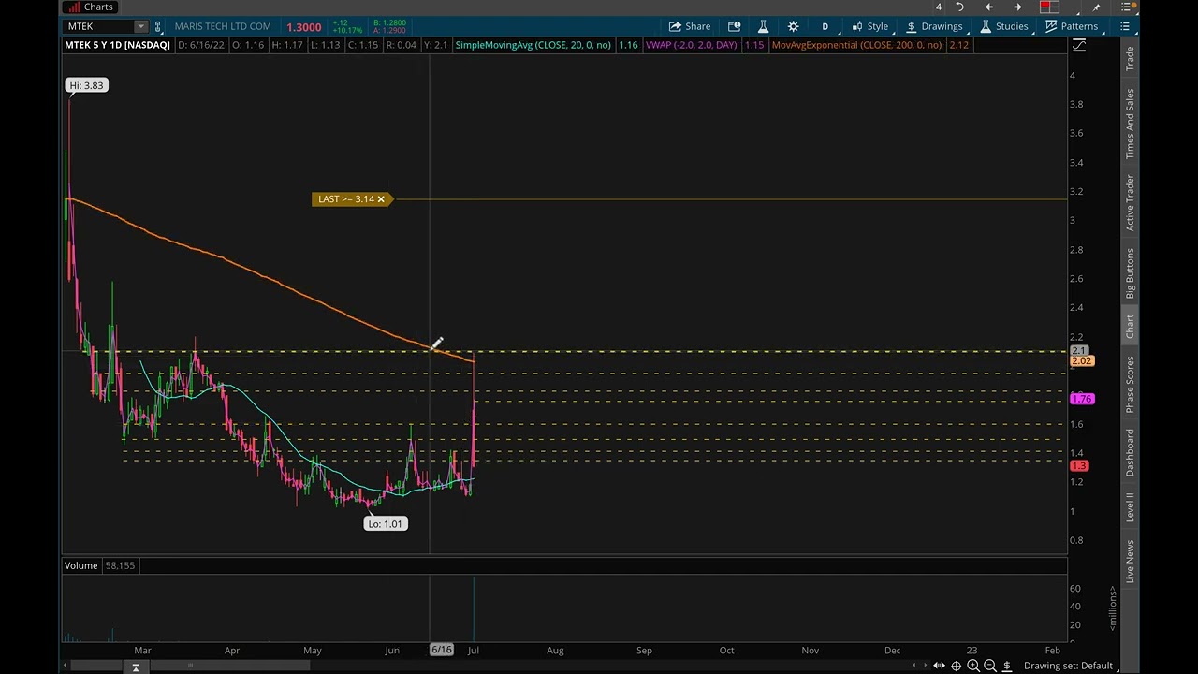Select the Charts tab
1198x674 pixels.
[90, 7]
